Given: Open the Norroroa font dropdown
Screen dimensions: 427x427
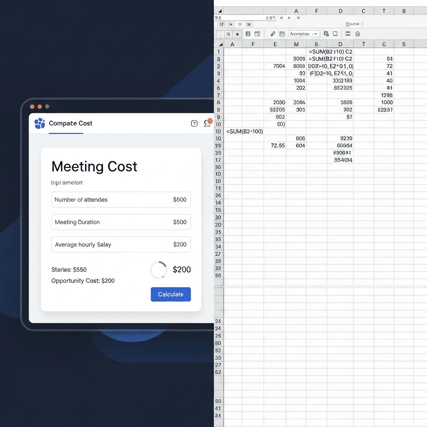Looking at the screenshot, I should [304, 34].
